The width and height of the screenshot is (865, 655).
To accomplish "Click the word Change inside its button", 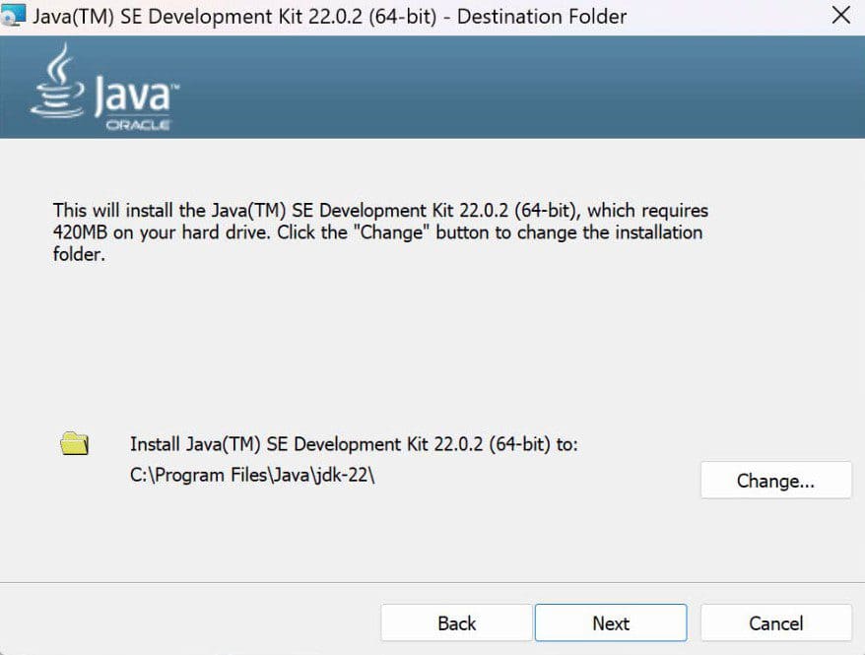I will tap(776, 480).
